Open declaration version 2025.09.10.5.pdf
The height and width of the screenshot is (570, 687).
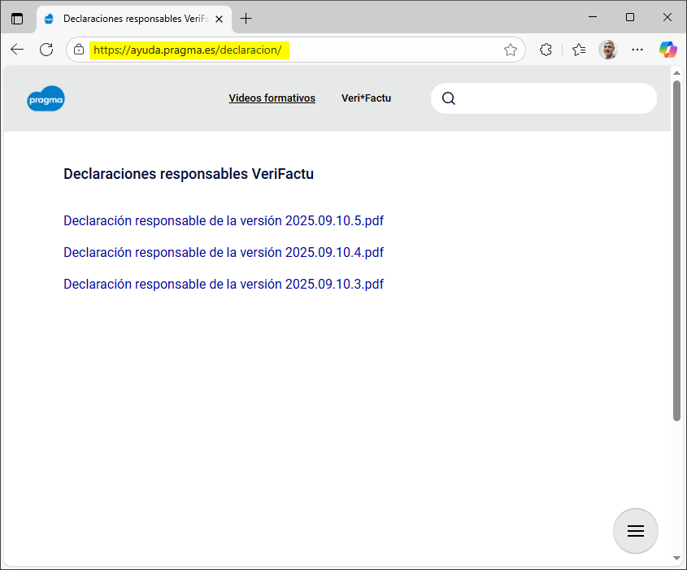[x=224, y=221]
